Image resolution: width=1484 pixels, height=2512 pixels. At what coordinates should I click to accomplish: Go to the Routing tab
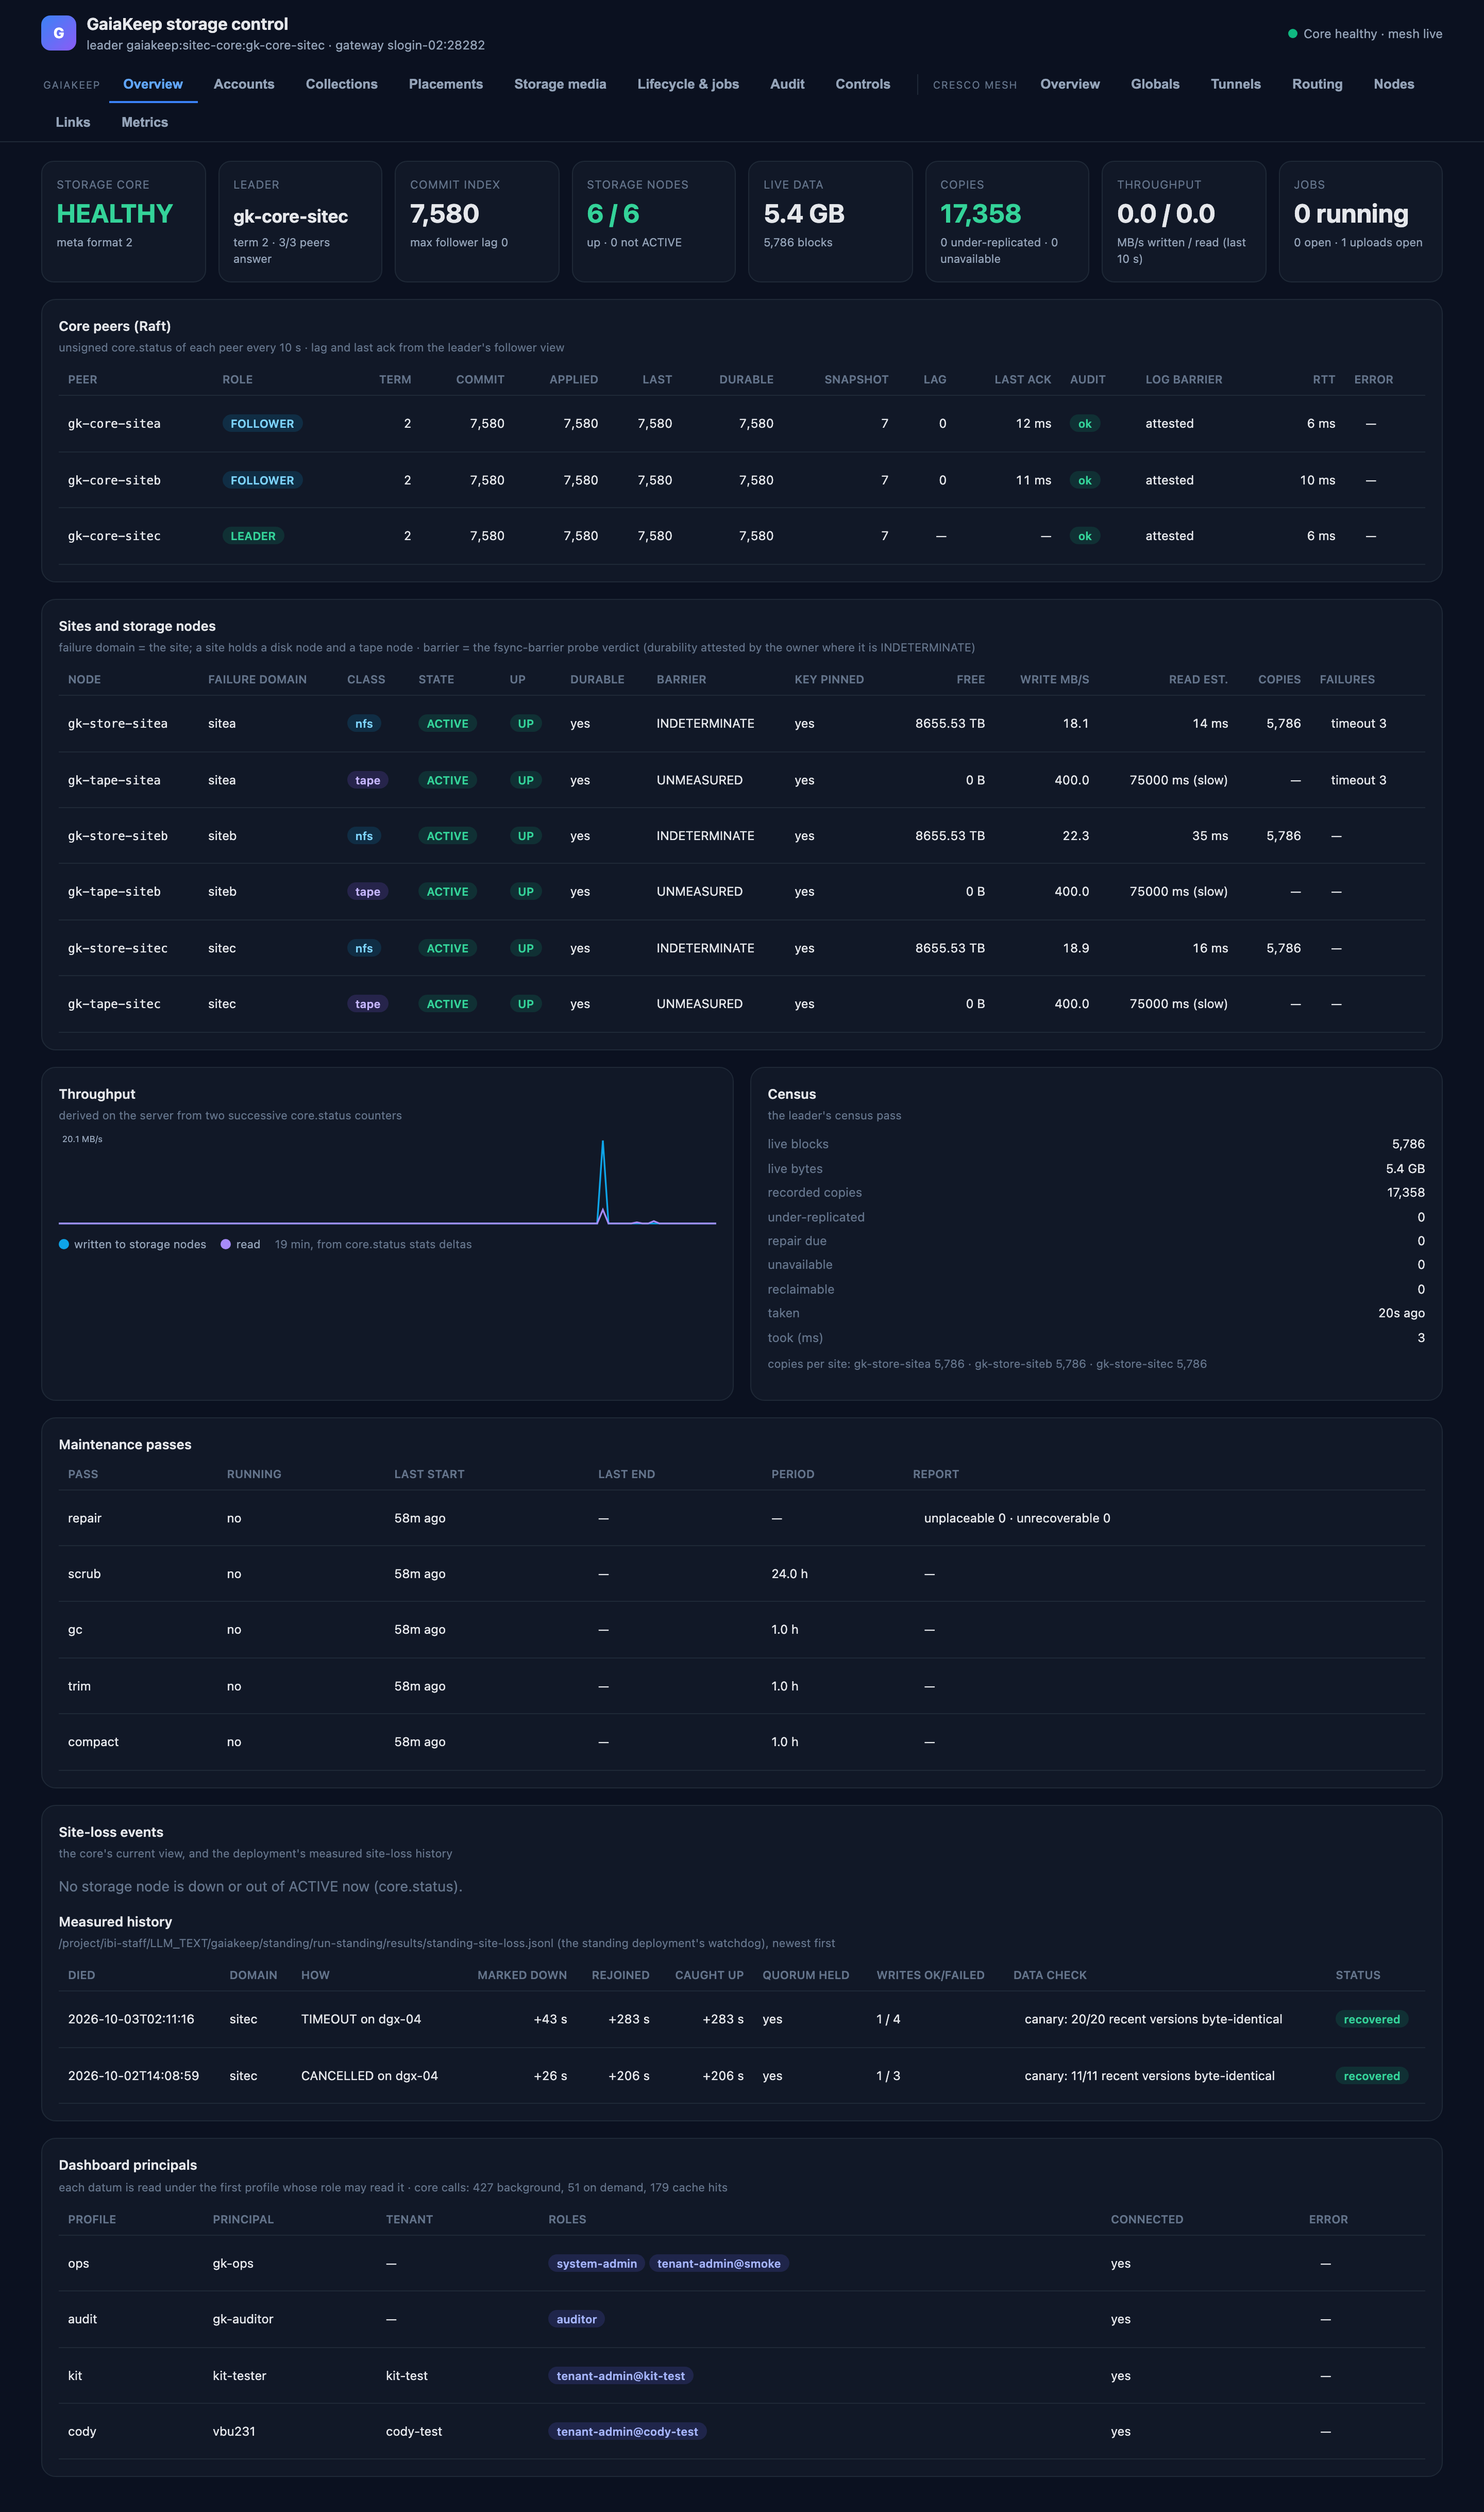click(1317, 84)
